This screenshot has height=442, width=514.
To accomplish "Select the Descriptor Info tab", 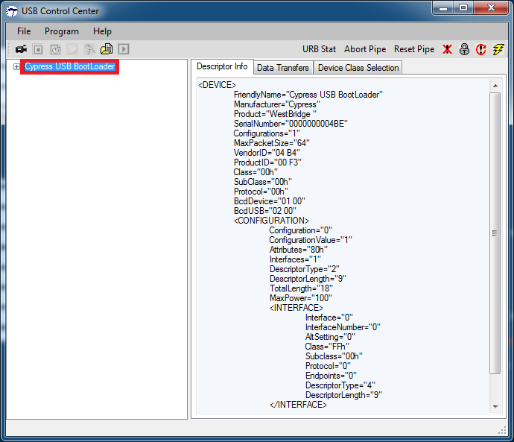I will (222, 67).
